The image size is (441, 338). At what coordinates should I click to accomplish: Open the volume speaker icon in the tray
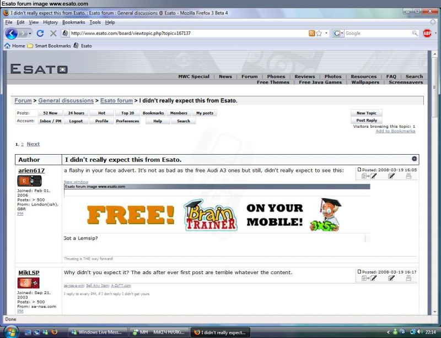(420, 332)
